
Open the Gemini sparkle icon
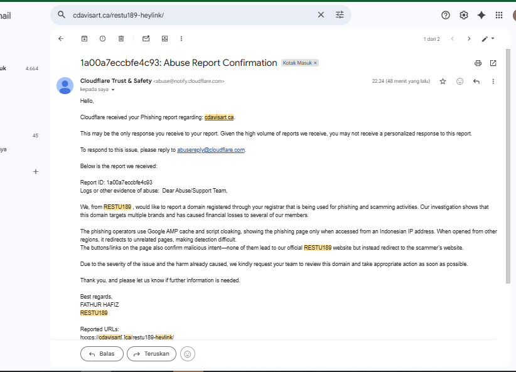(x=481, y=15)
